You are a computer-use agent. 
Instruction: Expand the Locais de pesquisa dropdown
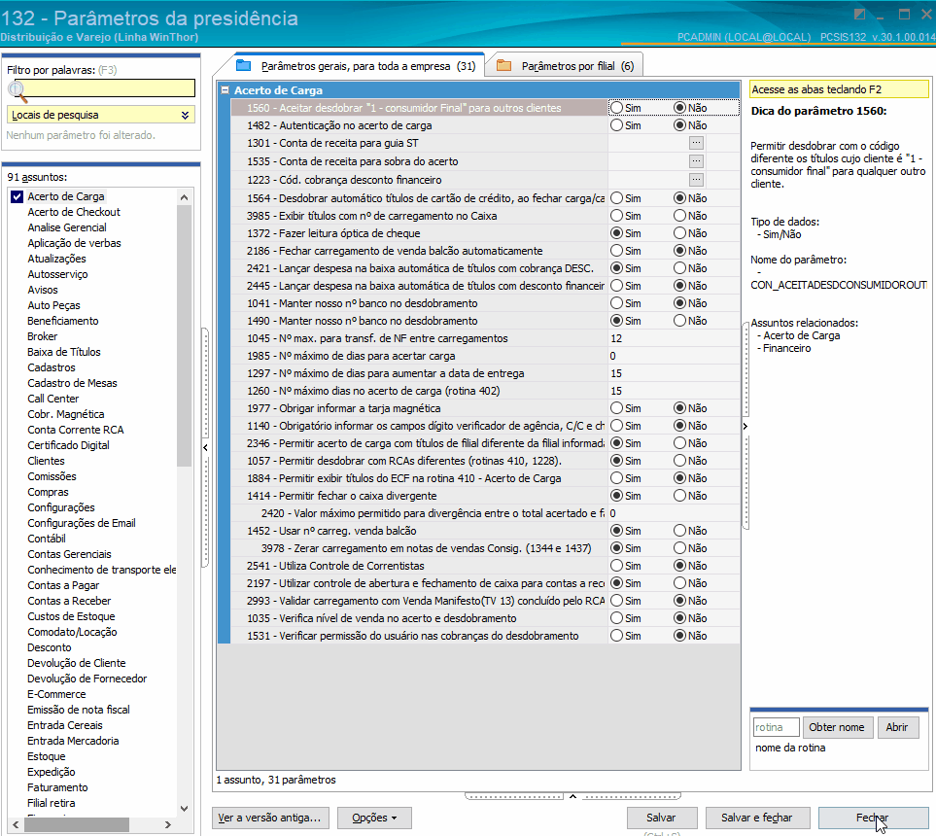pyautogui.click(x=185, y=116)
